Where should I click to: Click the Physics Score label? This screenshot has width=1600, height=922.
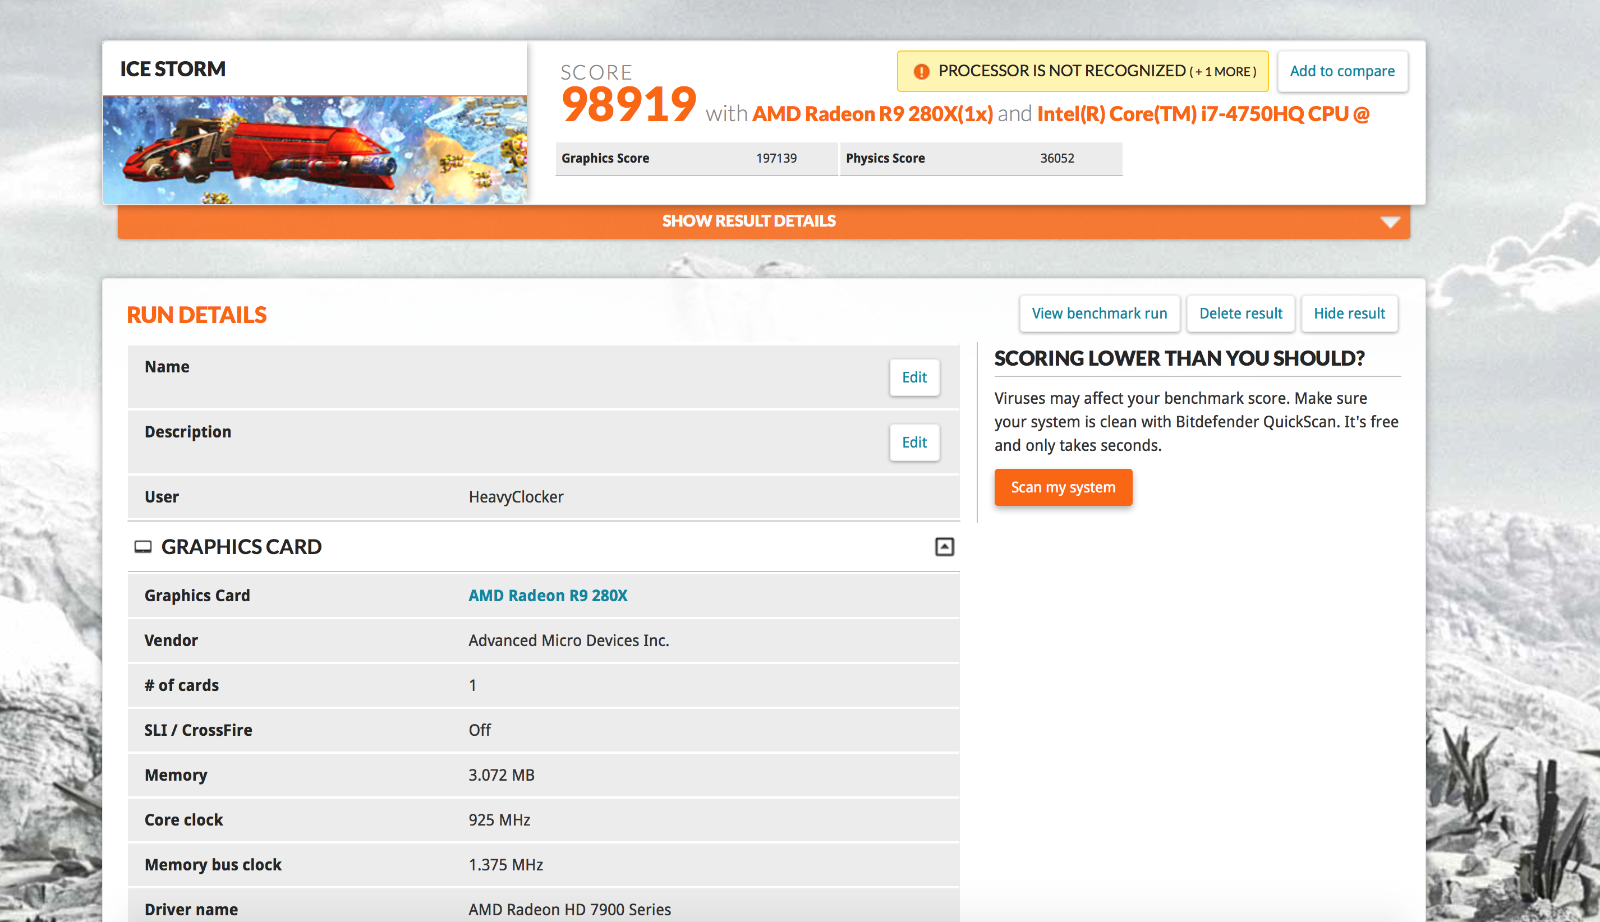click(x=885, y=158)
